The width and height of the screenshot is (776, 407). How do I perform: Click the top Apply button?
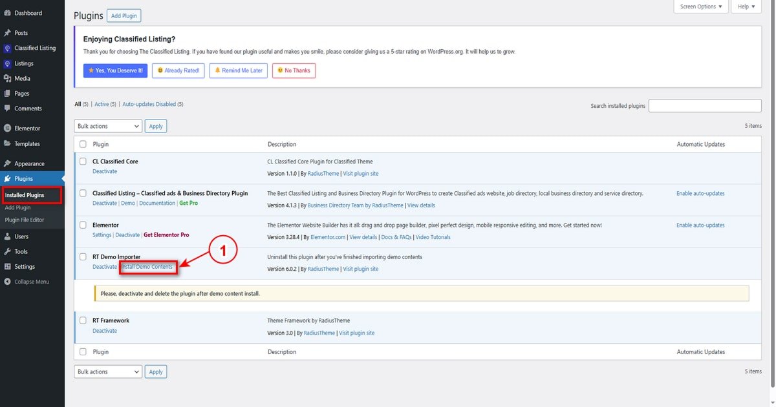(x=156, y=126)
